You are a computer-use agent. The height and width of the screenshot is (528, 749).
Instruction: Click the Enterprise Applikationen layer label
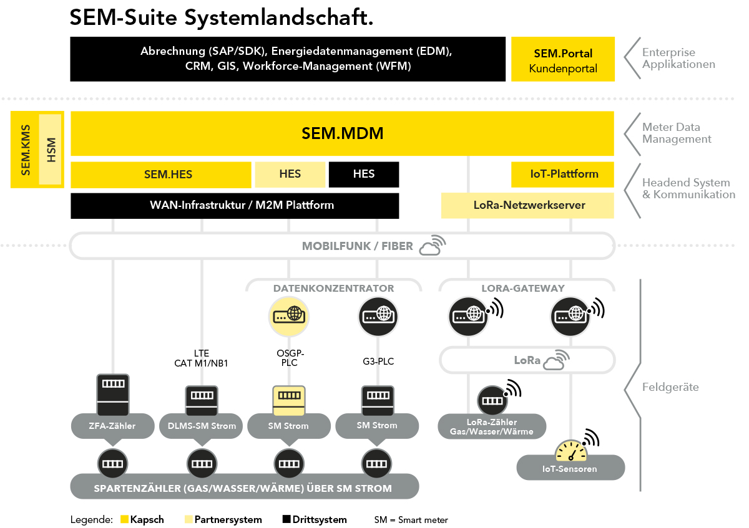678,58
